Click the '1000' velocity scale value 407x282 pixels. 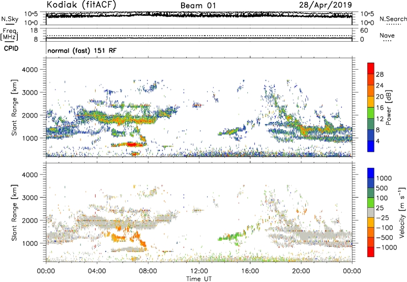tap(384, 178)
